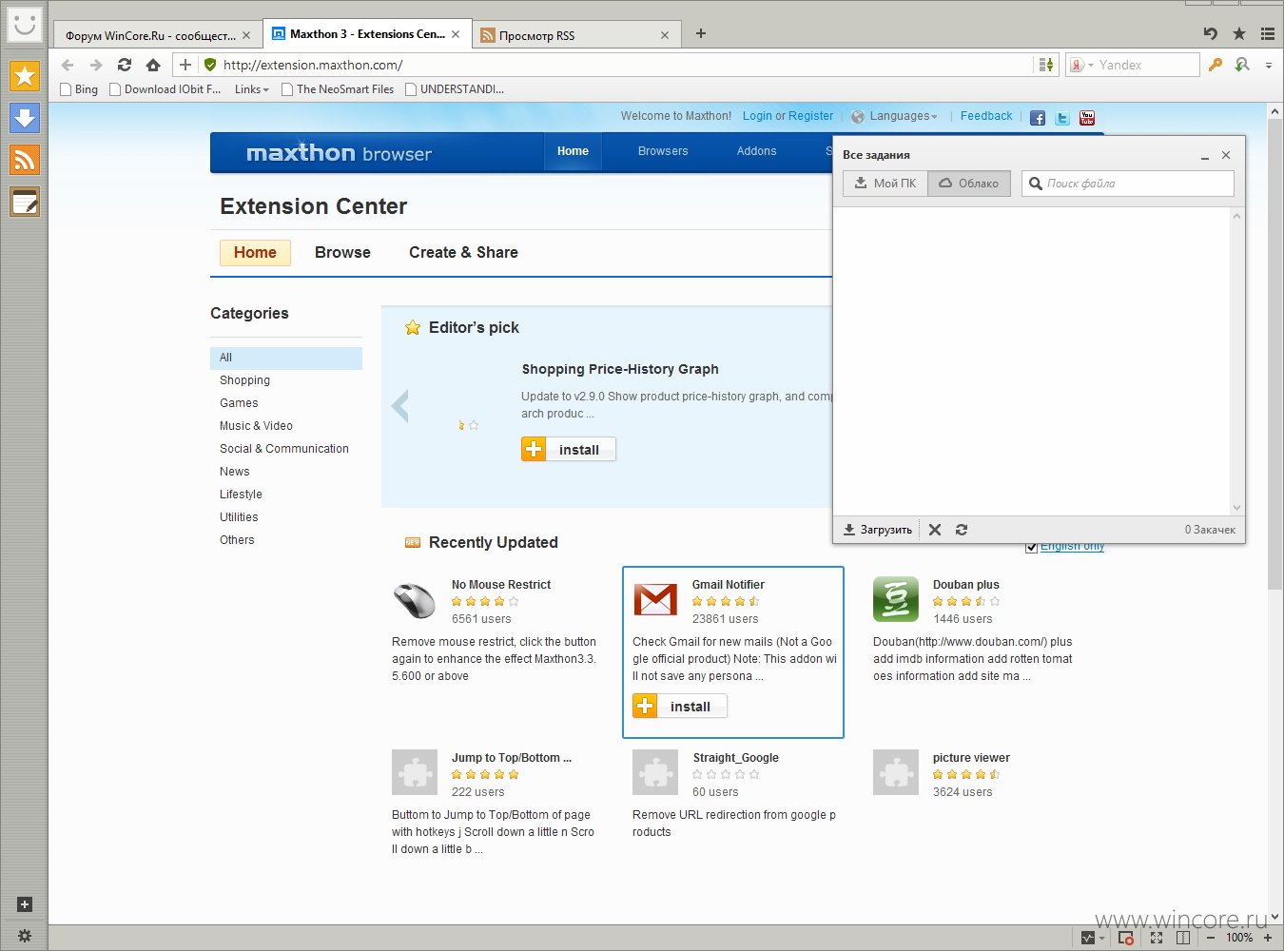The height and width of the screenshot is (951, 1284).
Task: Expand the Links bookmark folder dropdown
Action: click(x=251, y=89)
